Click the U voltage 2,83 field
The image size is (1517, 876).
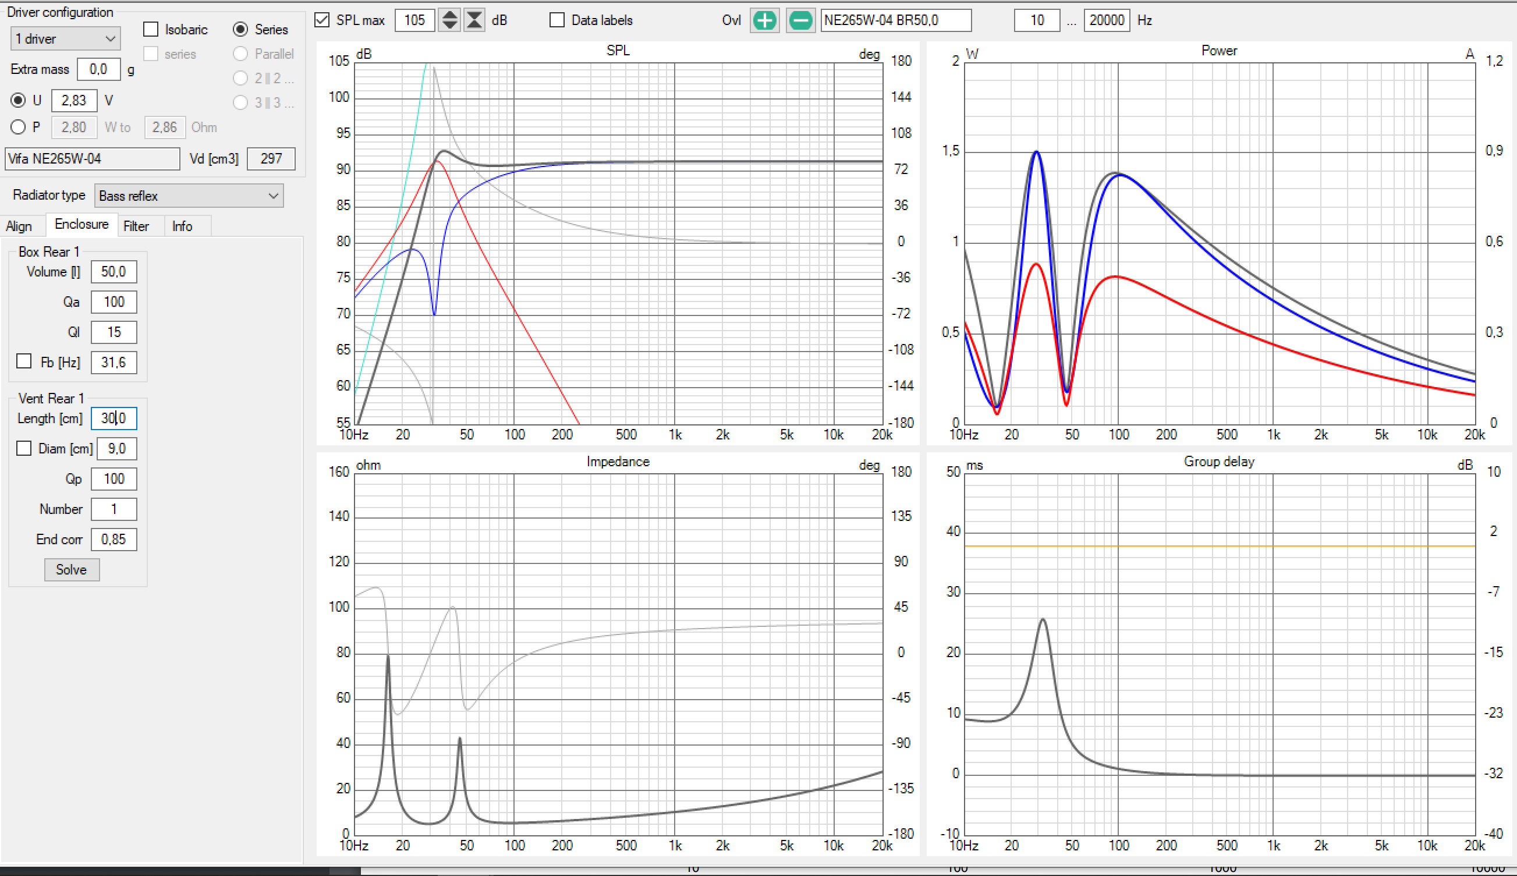pos(74,101)
